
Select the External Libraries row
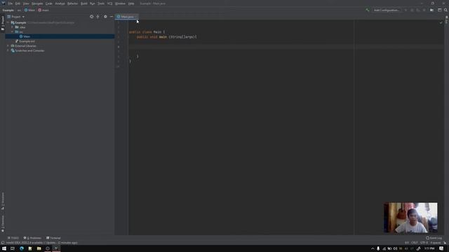coord(60,46)
